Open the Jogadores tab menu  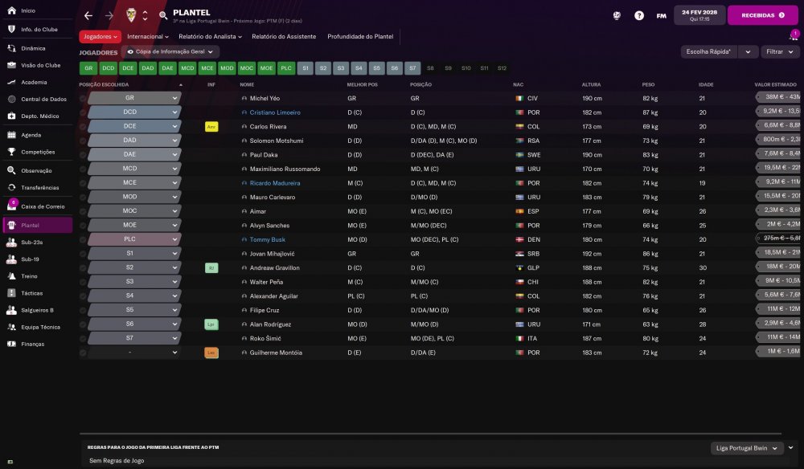(100, 36)
